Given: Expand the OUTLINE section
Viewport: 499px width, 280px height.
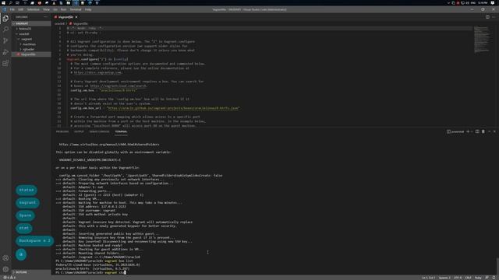Looking at the screenshot, I should [31, 272].
